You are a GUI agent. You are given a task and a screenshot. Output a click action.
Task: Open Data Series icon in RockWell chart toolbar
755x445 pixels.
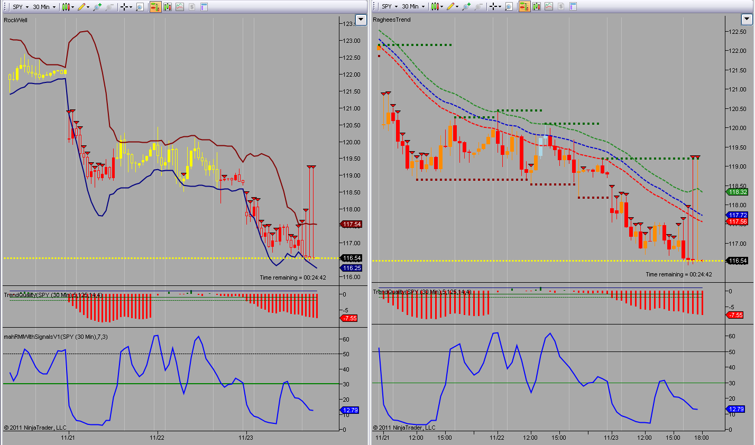coord(168,7)
